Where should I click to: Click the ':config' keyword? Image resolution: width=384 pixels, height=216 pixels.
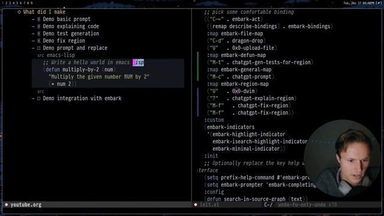pyautogui.click(x=214, y=192)
